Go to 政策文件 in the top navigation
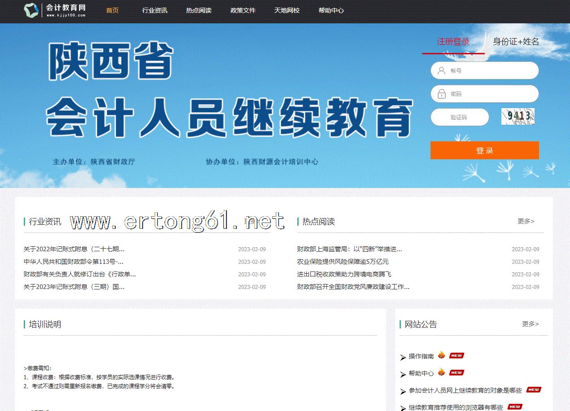Viewport: 570px width, 411px height. click(243, 10)
